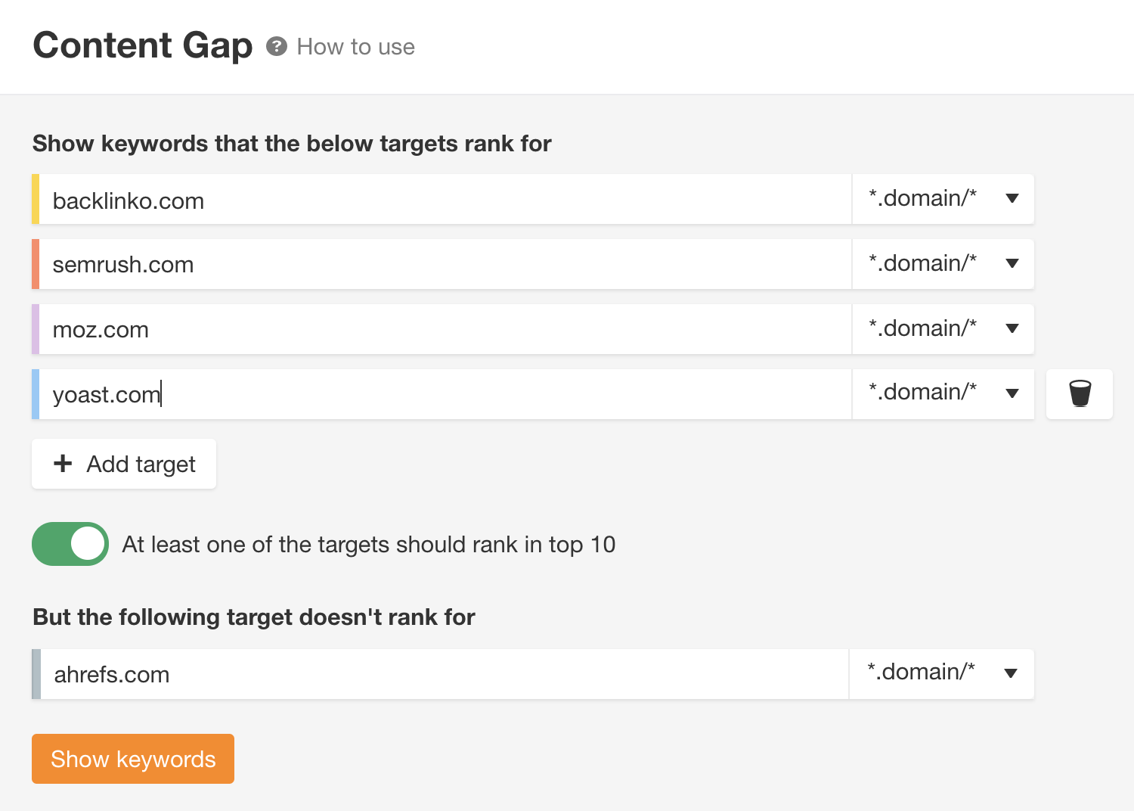Open the Content Gap help icon

(x=277, y=46)
